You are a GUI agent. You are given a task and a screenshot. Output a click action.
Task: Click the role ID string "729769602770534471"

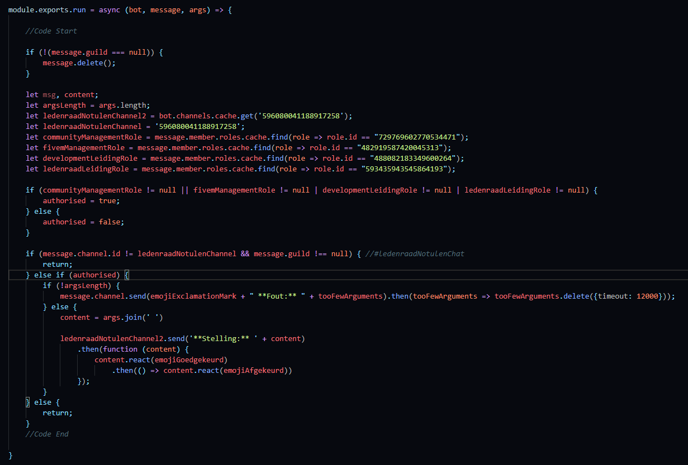point(413,137)
